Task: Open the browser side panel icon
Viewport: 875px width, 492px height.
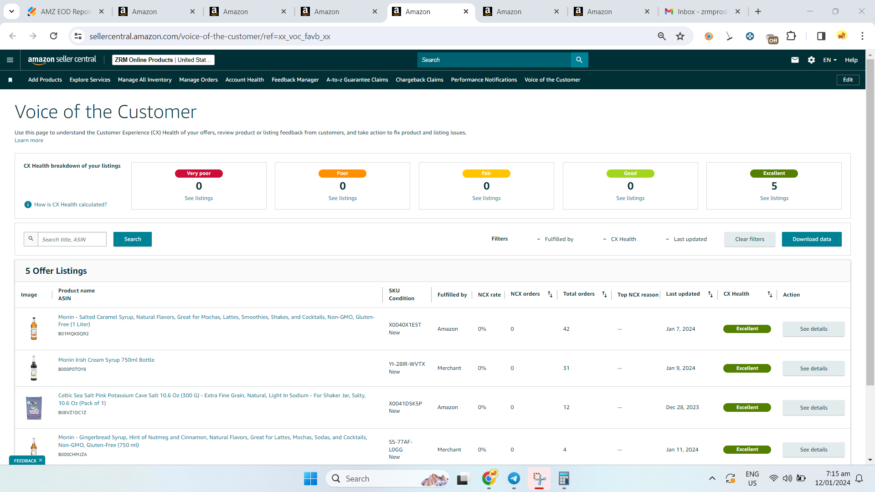Action: pos(821,36)
